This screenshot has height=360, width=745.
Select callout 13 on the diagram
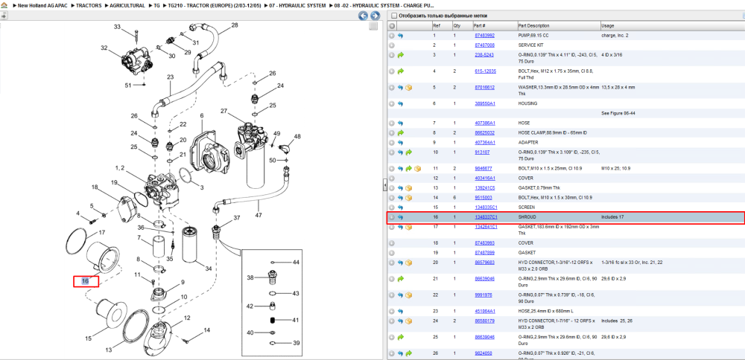point(109,350)
